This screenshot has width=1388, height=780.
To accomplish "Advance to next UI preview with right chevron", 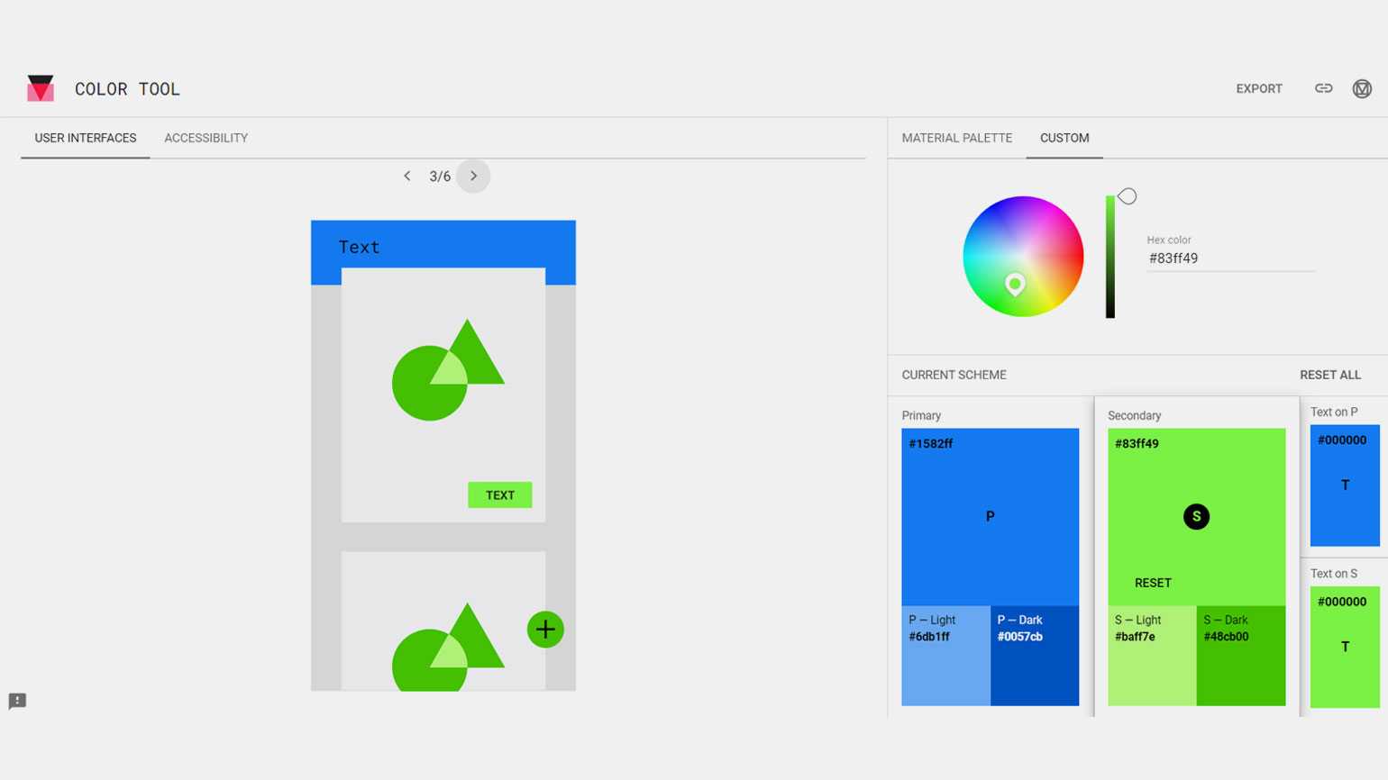I will pyautogui.click(x=473, y=177).
